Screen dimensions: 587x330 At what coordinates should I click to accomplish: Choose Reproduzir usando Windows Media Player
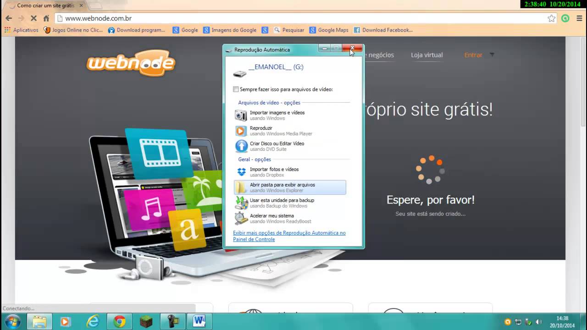click(x=290, y=131)
